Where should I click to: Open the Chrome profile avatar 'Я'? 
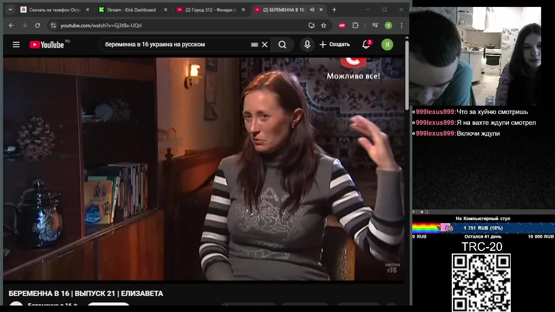pyautogui.click(x=388, y=26)
